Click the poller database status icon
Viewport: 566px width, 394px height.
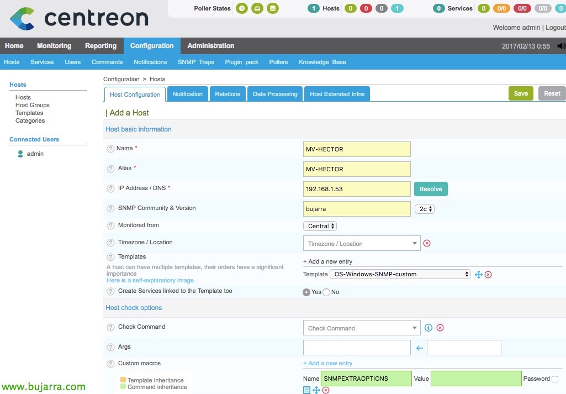pos(272,8)
